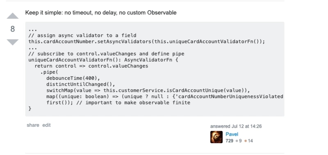Click the bronze badge count 14

(x=248, y=141)
